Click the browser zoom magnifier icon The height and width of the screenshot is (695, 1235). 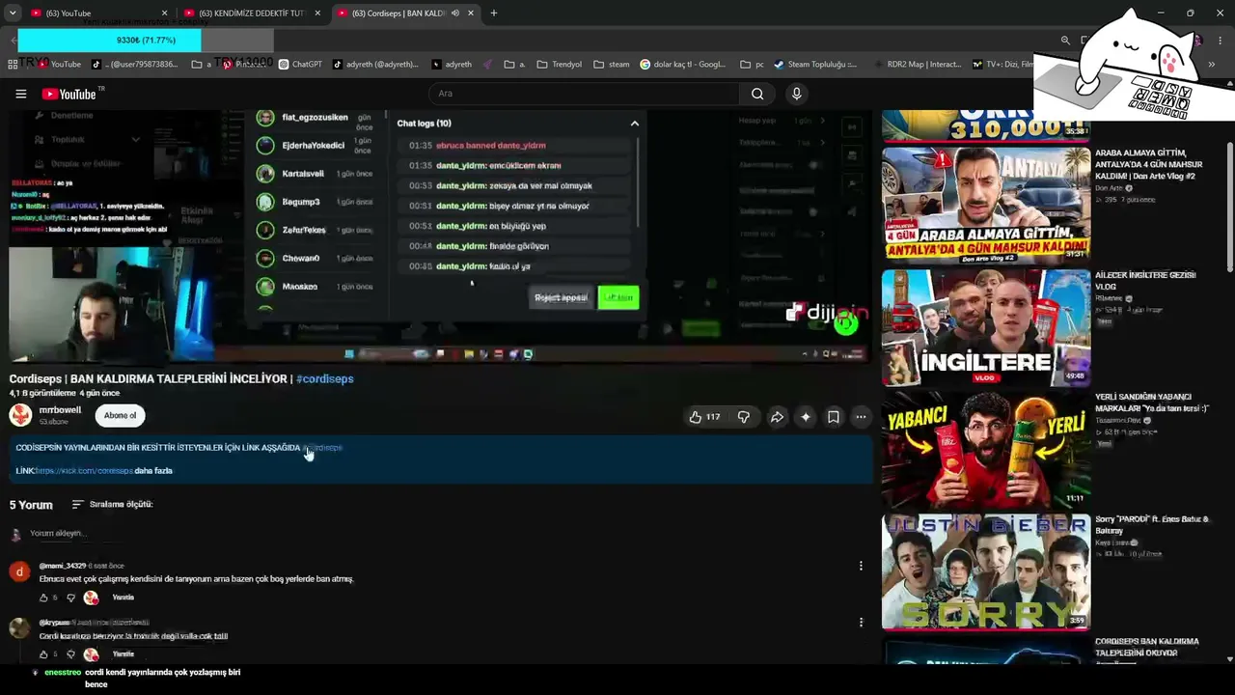coord(1065,41)
